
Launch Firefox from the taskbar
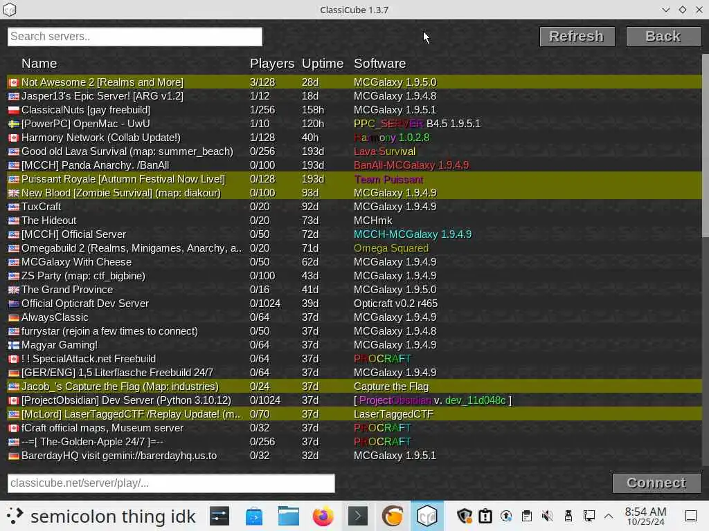tap(323, 516)
